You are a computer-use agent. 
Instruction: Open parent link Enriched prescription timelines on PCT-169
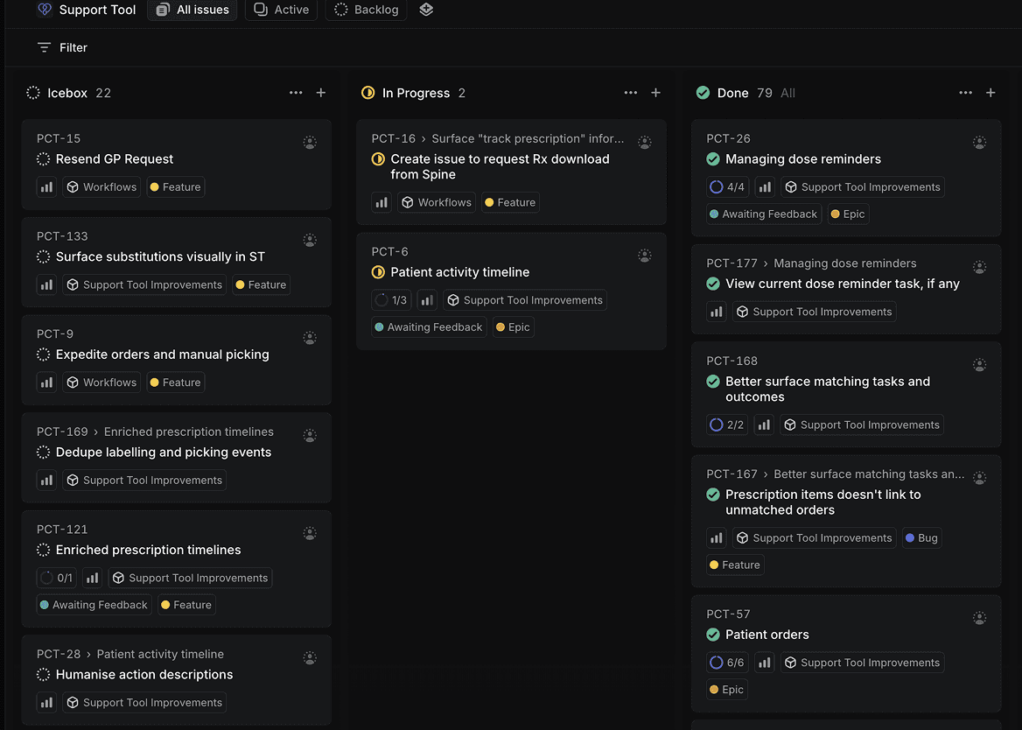pos(188,432)
